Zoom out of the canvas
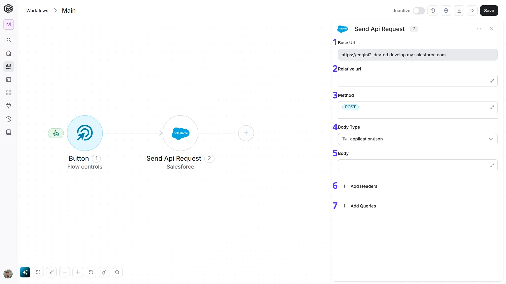 [x=65, y=272]
